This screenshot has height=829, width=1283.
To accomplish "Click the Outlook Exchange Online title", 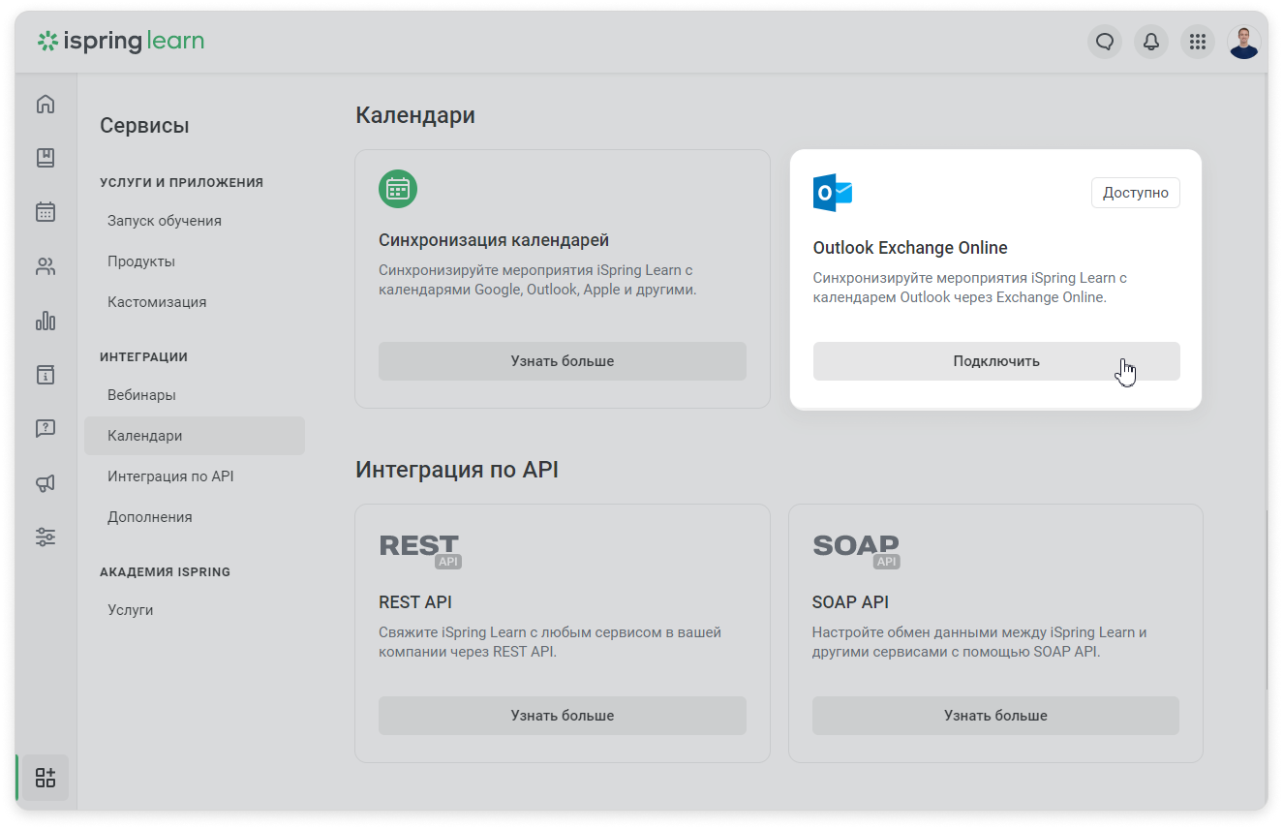I will [x=910, y=248].
